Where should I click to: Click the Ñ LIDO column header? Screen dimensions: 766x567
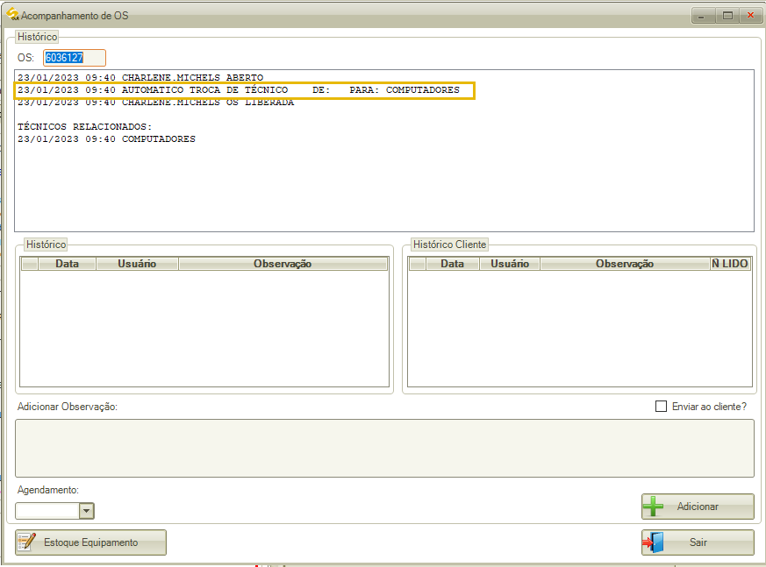tap(730, 264)
